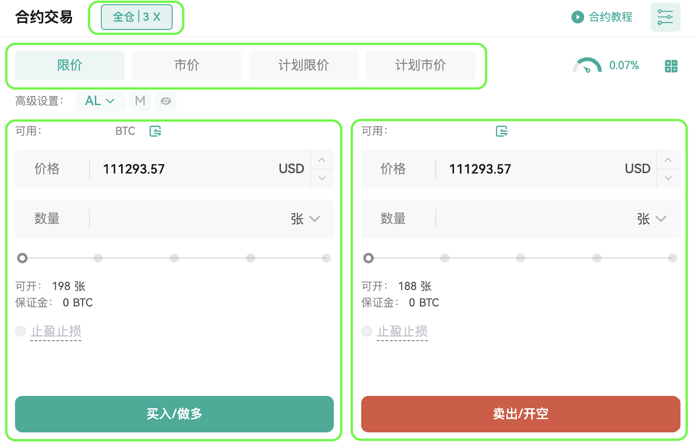Decrease sell price with down arrow
Screen dimensions: 695x446
tap(668, 178)
